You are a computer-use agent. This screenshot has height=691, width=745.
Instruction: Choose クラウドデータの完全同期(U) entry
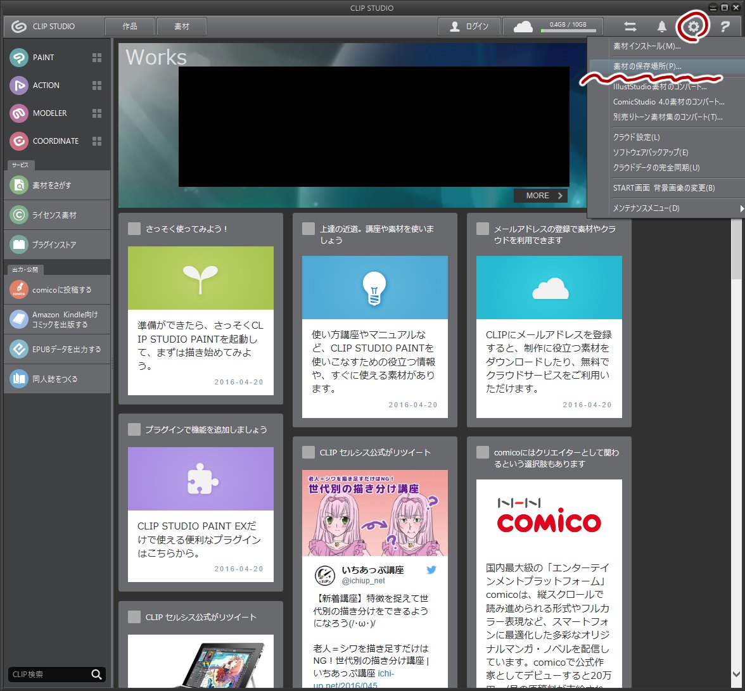pos(666,168)
